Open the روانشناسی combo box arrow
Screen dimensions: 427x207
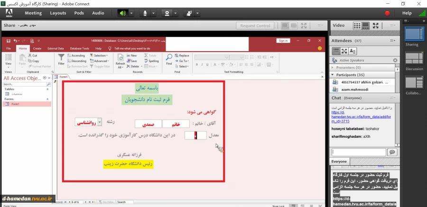100,122
